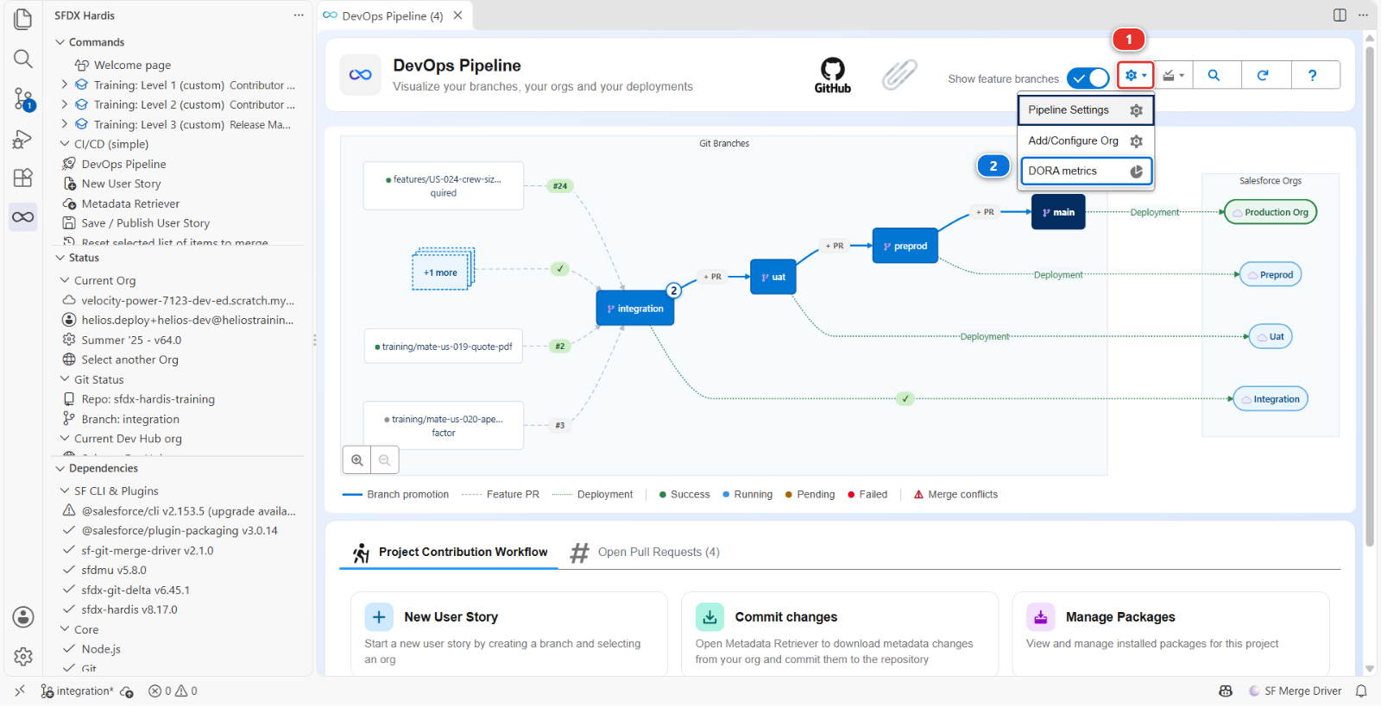The height and width of the screenshot is (706, 1381).
Task: Select Add/Configure Org menu entry
Action: click(x=1086, y=141)
